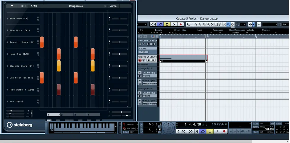Select the Split scissors tool

pos(196,24)
